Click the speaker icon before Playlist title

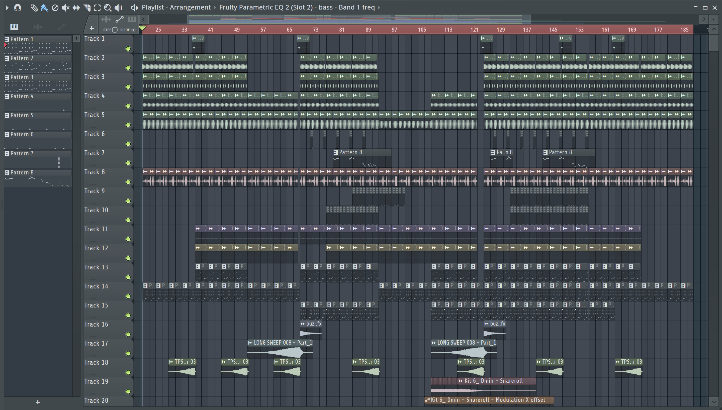click(x=135, y=8)
